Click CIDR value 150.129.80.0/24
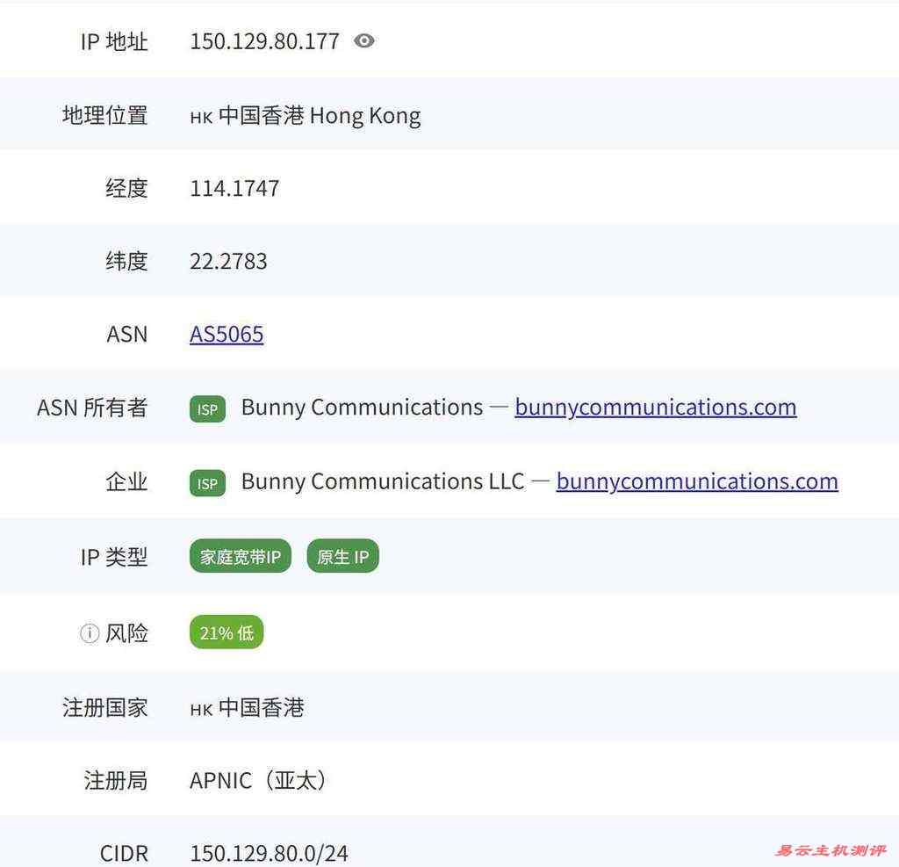Viewport: 899px width, 867px height. coord(269,853)
